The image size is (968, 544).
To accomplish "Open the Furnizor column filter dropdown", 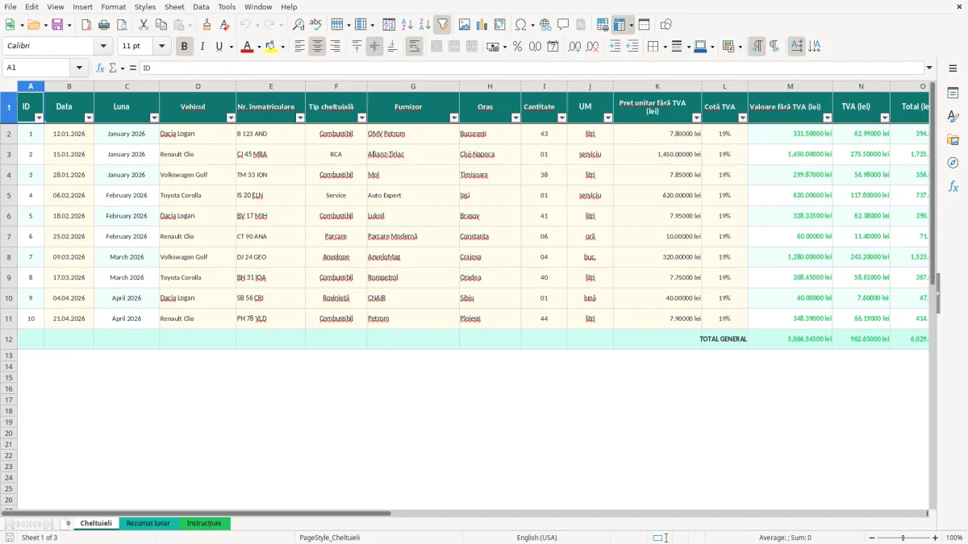I will tap(454, 118).
